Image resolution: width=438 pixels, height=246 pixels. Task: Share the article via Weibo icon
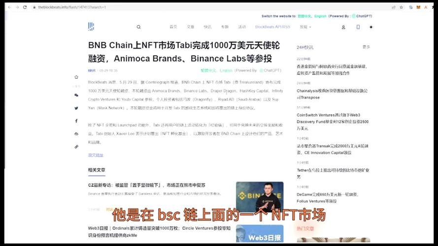pyautogui.click(x=76, y=134)
